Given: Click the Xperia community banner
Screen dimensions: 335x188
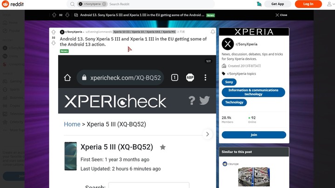Looking at the screenshot, I should pos(254,32).
